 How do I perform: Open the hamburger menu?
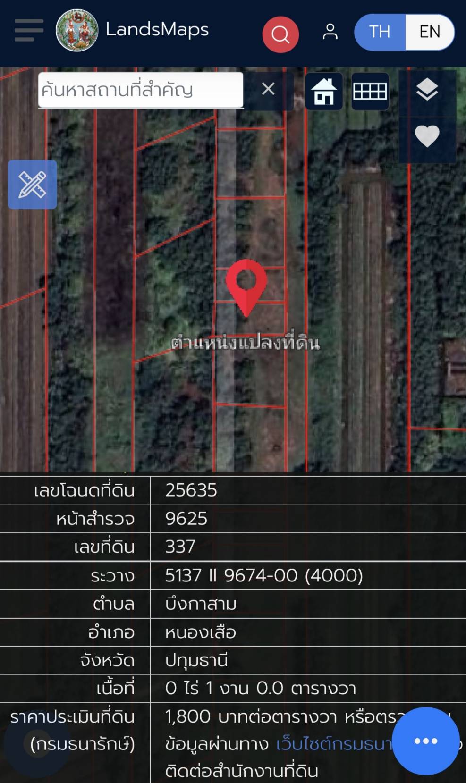tap(29, 31)
